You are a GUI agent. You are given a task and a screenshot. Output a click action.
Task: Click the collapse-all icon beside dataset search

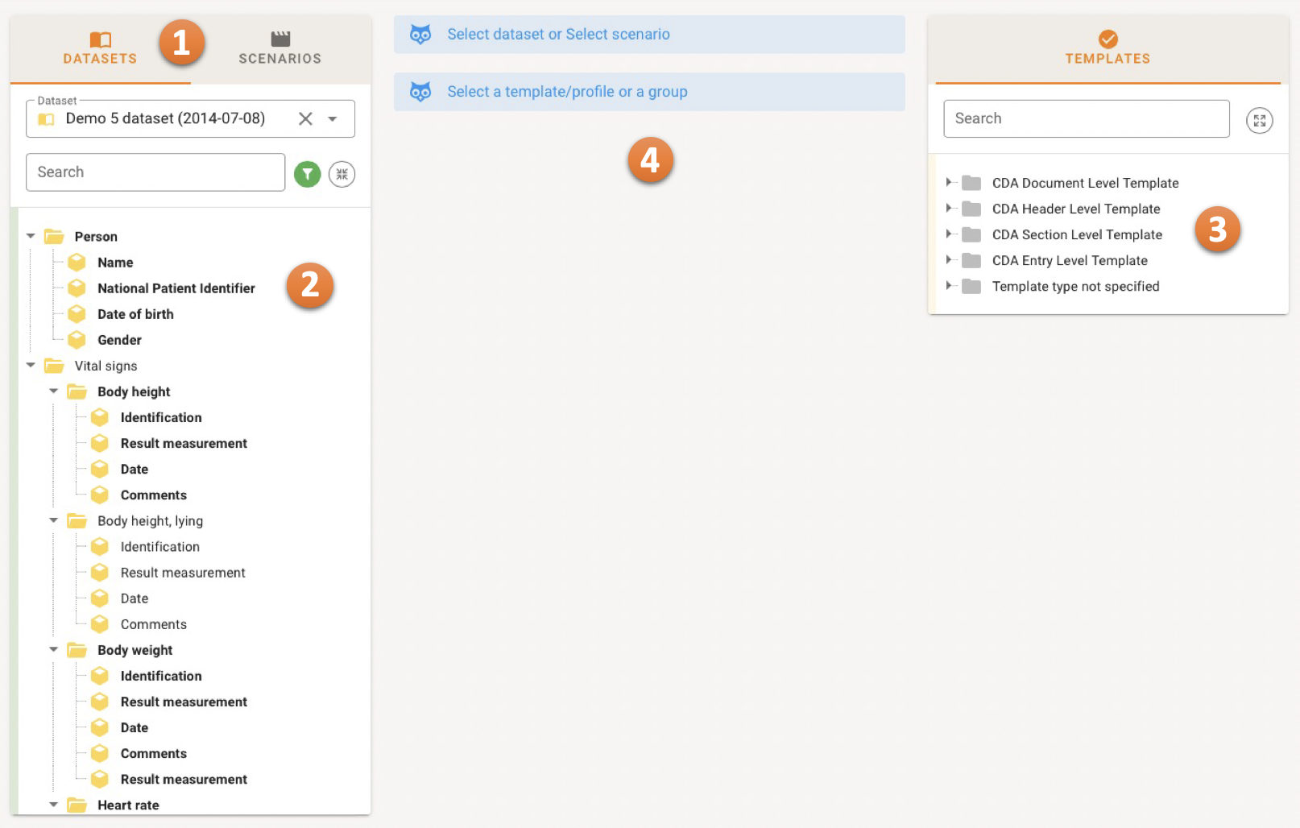click(342, 174)
